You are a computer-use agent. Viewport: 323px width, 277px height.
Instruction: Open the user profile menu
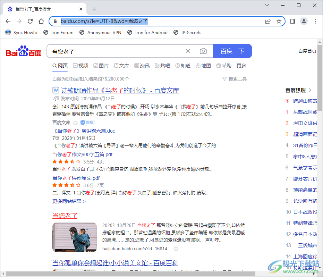pos(304,21)
